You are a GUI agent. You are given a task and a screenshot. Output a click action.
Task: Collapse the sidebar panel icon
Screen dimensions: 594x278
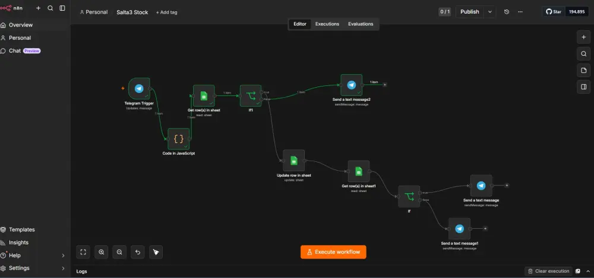click(62, 8)
